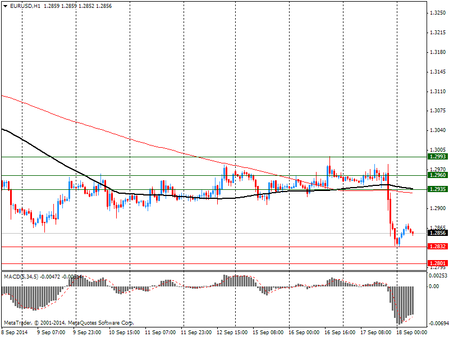449x337 pixels.
Task: Click the 18 Sep 00:00 time label
Action: [x=411, y=333]
